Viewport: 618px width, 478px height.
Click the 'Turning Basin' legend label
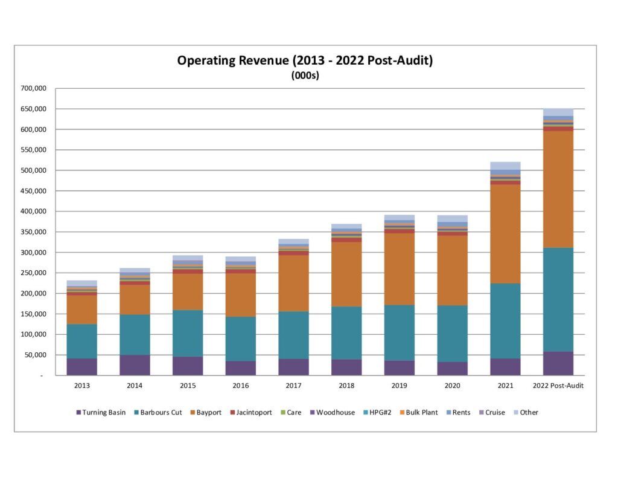point(104,413)
